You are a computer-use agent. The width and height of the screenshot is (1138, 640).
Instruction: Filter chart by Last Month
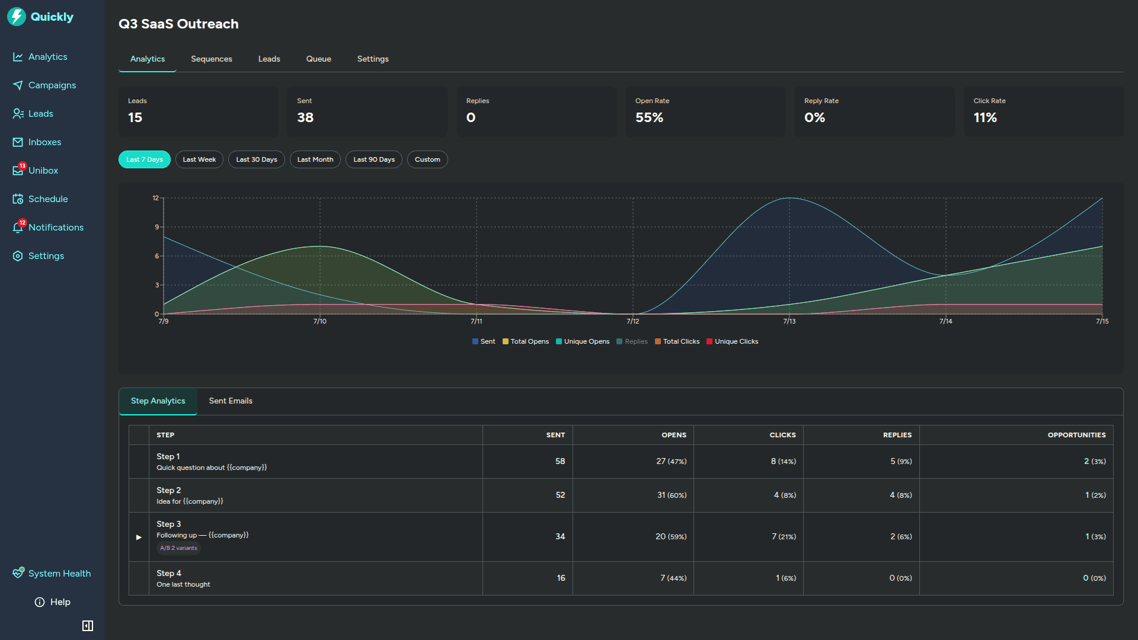(x=315, y=159)
